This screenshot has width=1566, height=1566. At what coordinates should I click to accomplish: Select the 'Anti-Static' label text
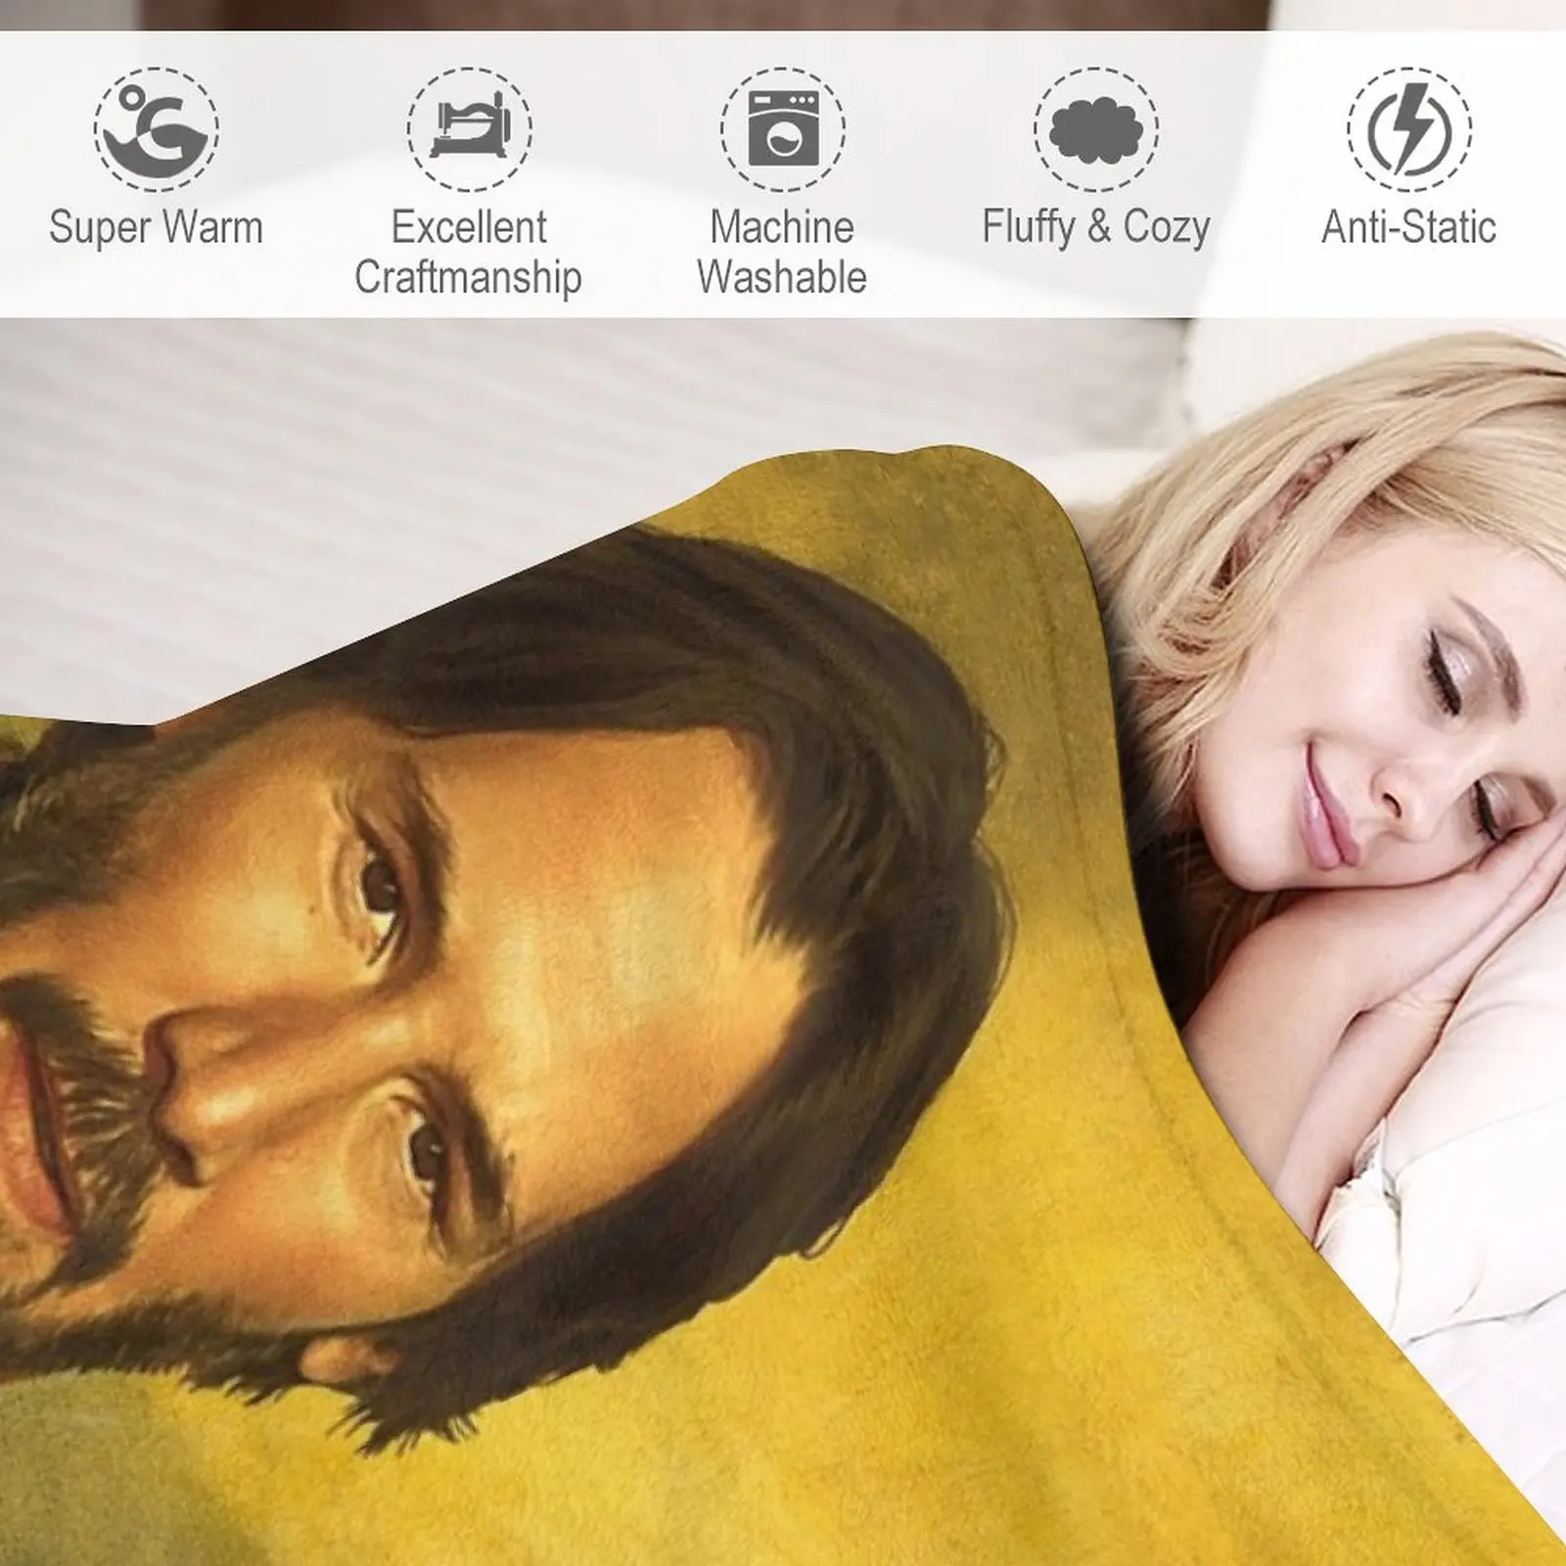(x=1409, y=227)
